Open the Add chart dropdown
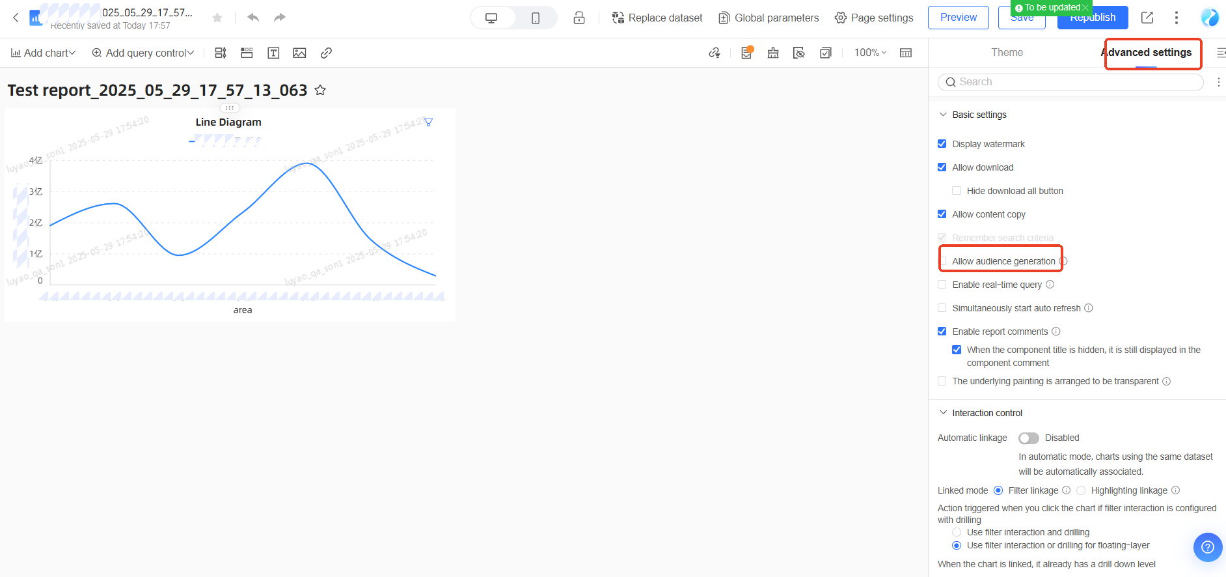 (x=43, y=53)
